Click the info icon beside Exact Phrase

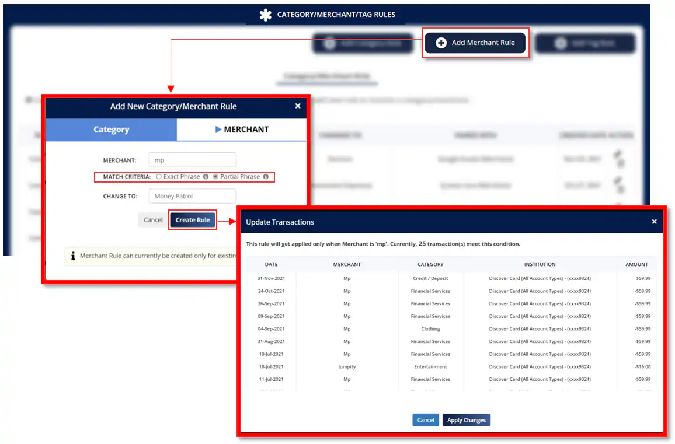point(206,176)
